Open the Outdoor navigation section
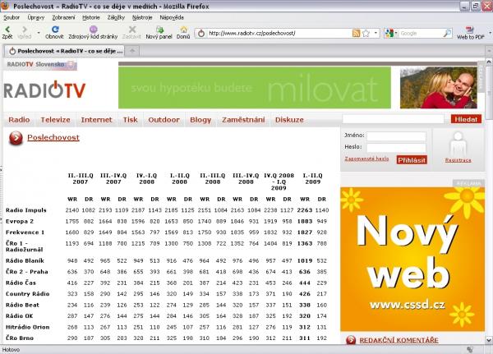Viewport: 493px width, 354px height. point(164,120)
